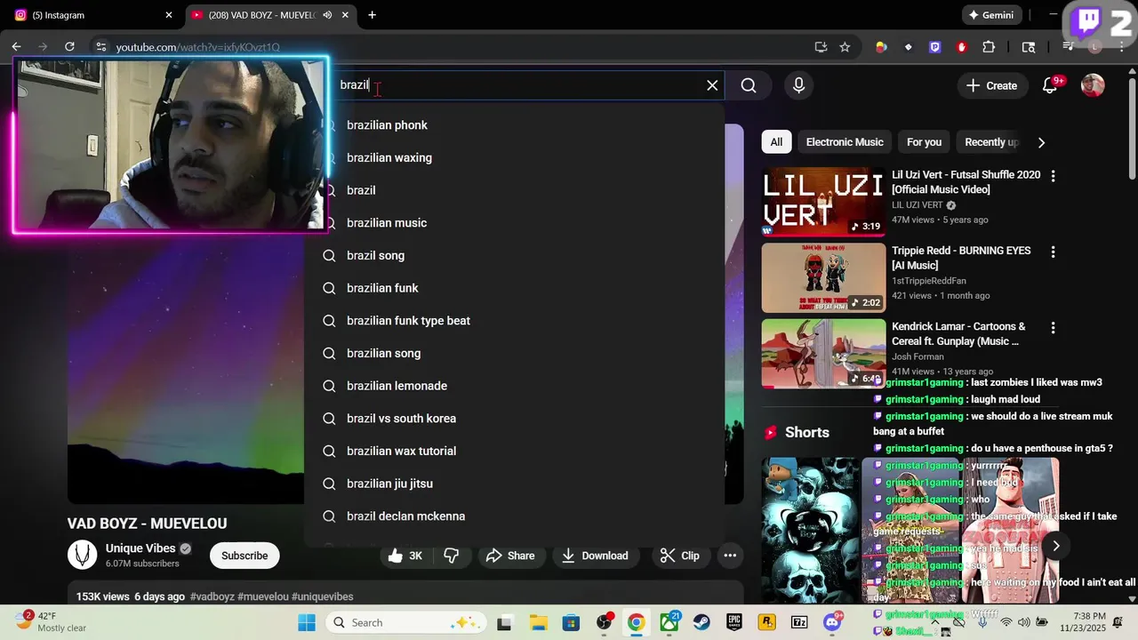Open options for Lil Uzi Vert video
Viewport: 1138px width, 640px height.
click(x=1053, y=176)
